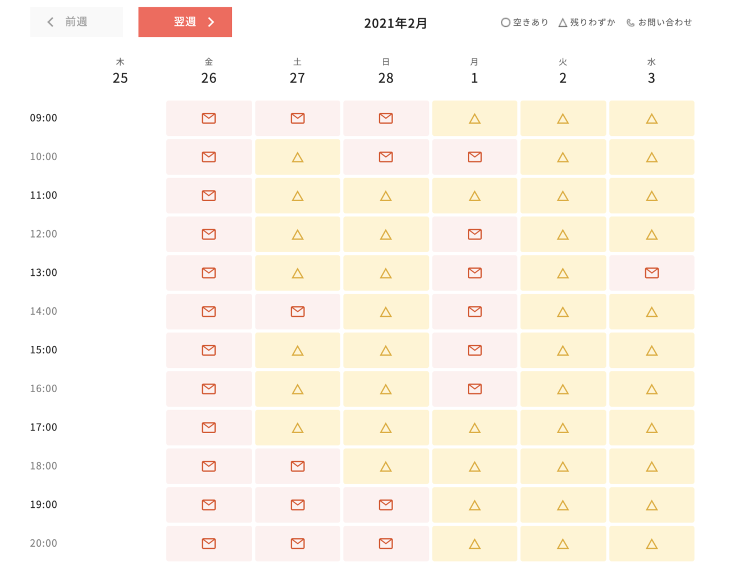Select triangle slot Saturday 27 at 13:00
This screenshot has height=573, width=730.
pos(298,273)
